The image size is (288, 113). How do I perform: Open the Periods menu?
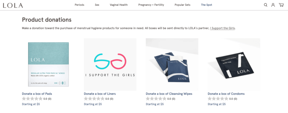pyautogui.click(x=79, y=5)
